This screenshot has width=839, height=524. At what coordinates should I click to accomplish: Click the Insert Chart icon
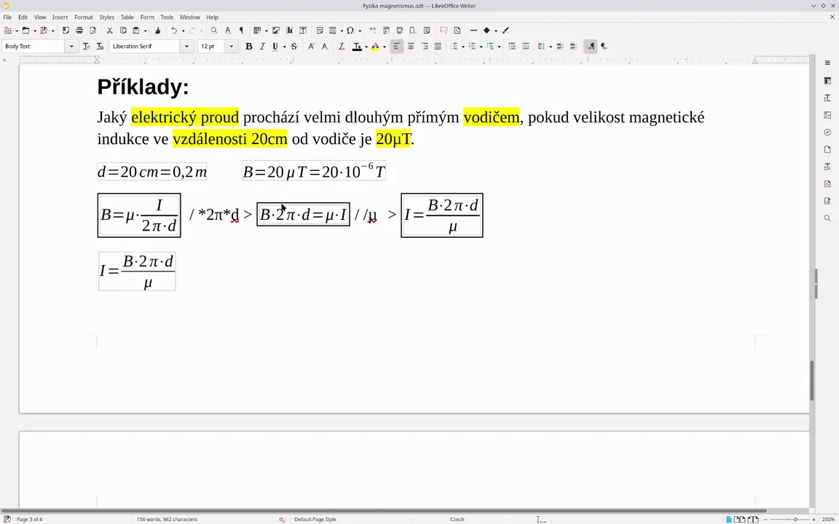tap(289, 31)
